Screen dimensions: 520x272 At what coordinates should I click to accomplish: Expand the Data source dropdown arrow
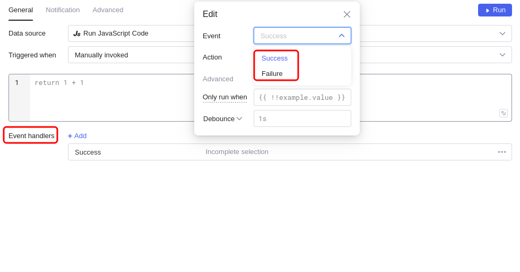502,33
